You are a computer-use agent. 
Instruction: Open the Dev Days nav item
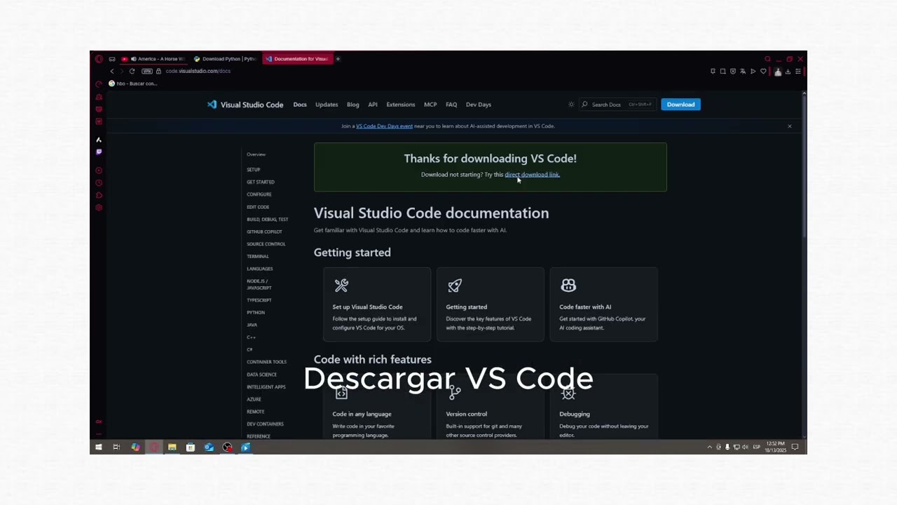(x=479, y=105)
